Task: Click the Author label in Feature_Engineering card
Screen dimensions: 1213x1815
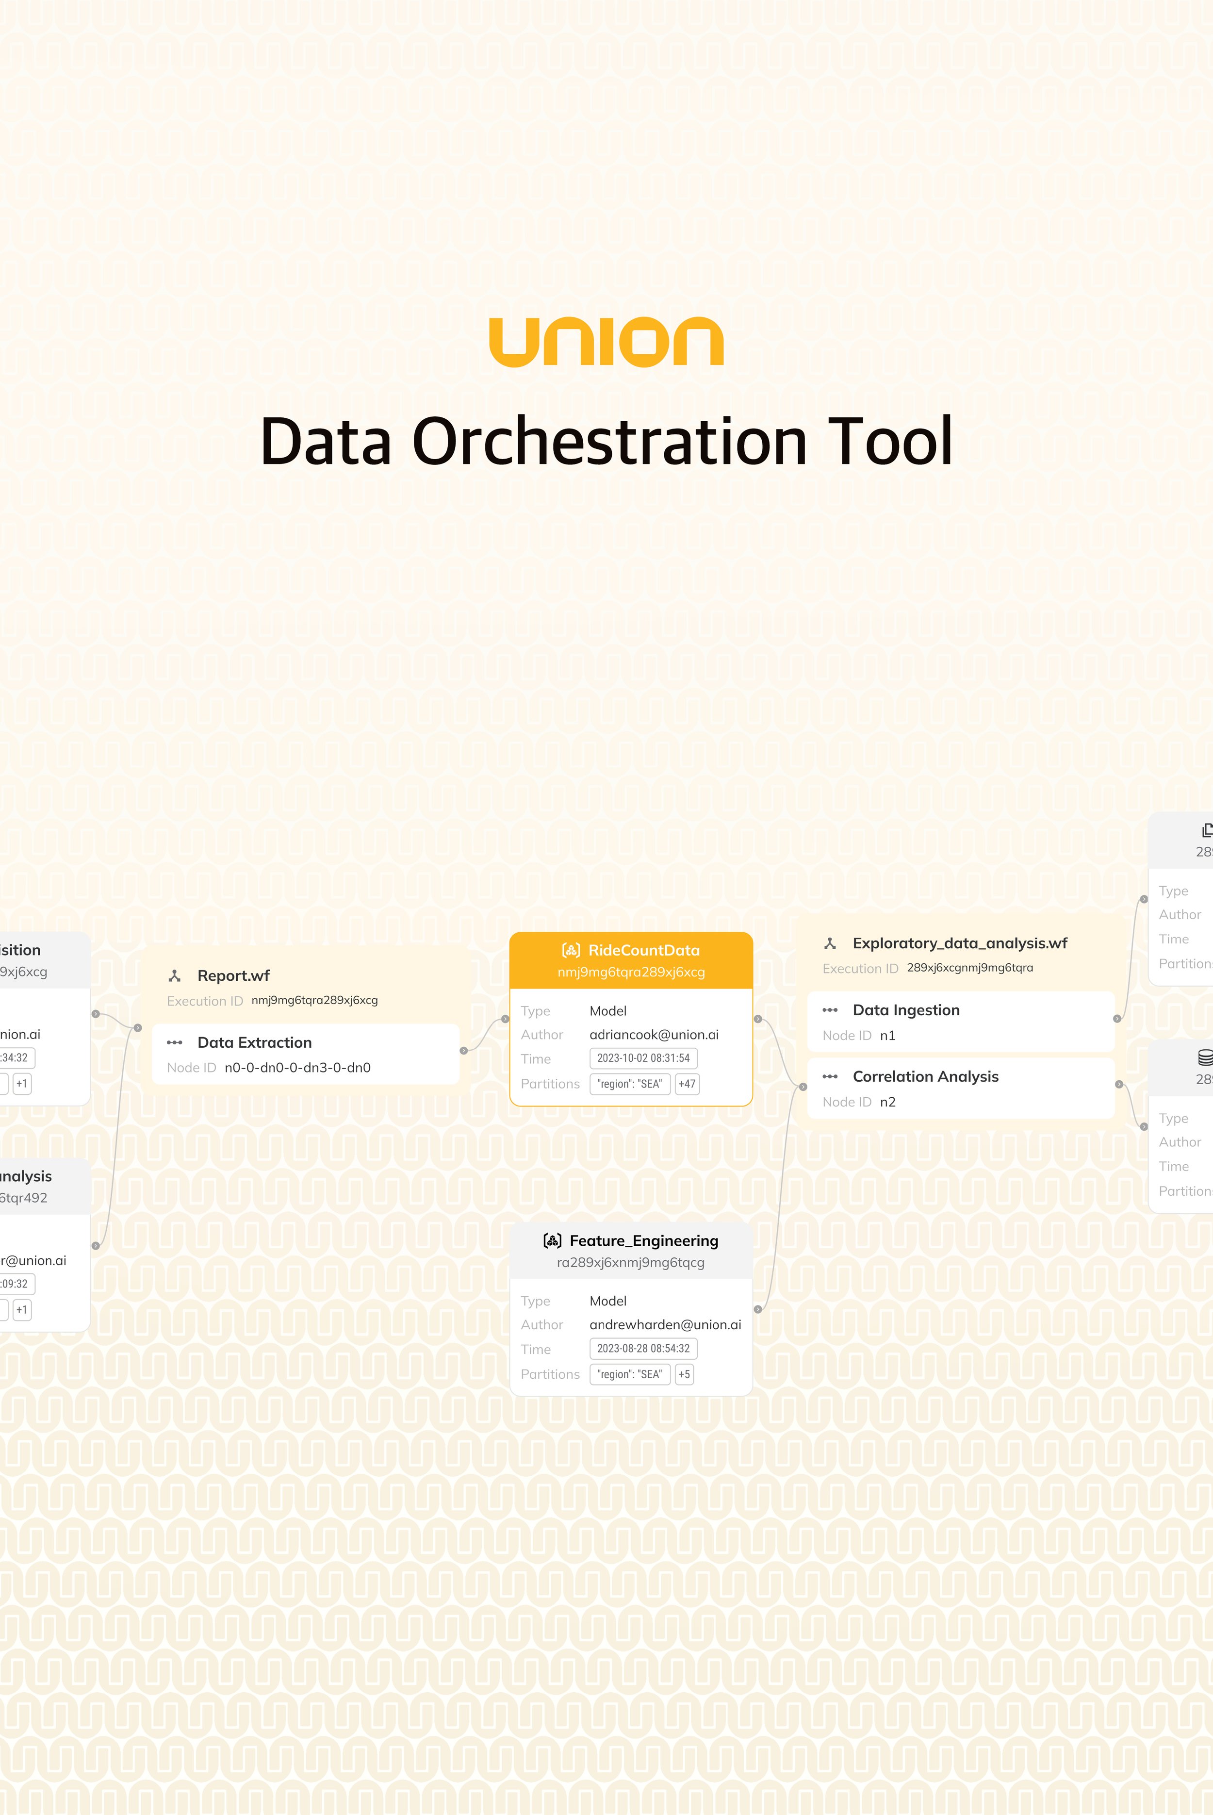Action: tap(541, 1324)
